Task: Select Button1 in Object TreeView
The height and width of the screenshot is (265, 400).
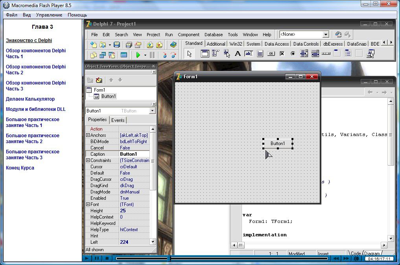Action: [x=109, y=96]
